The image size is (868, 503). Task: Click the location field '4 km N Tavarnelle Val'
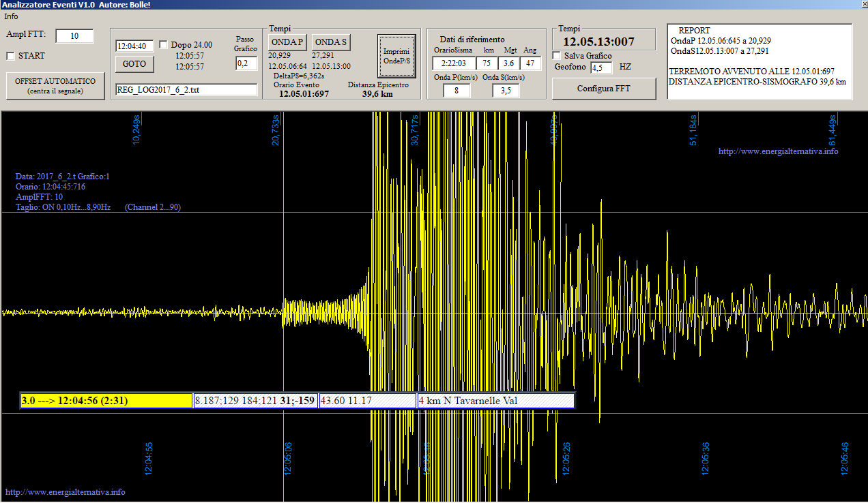click(x=495, y=401)
